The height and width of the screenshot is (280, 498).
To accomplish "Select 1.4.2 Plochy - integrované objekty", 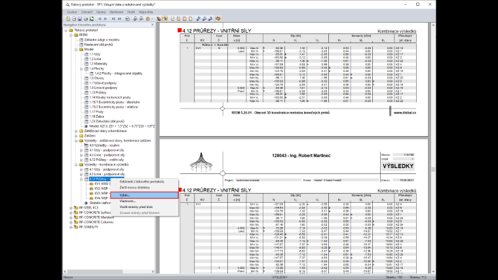I will 119,73.
